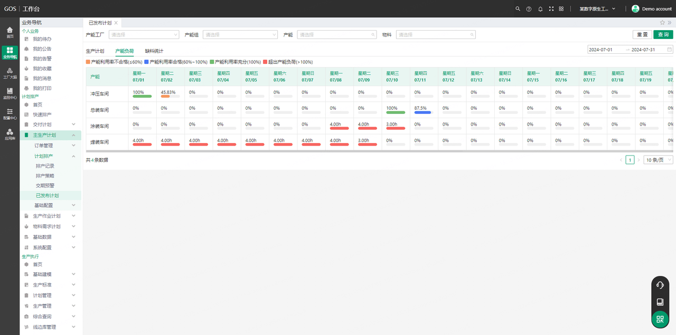Go to 配置中心 in the left rail
676x335 pixels.
click(x=10, y=114)
